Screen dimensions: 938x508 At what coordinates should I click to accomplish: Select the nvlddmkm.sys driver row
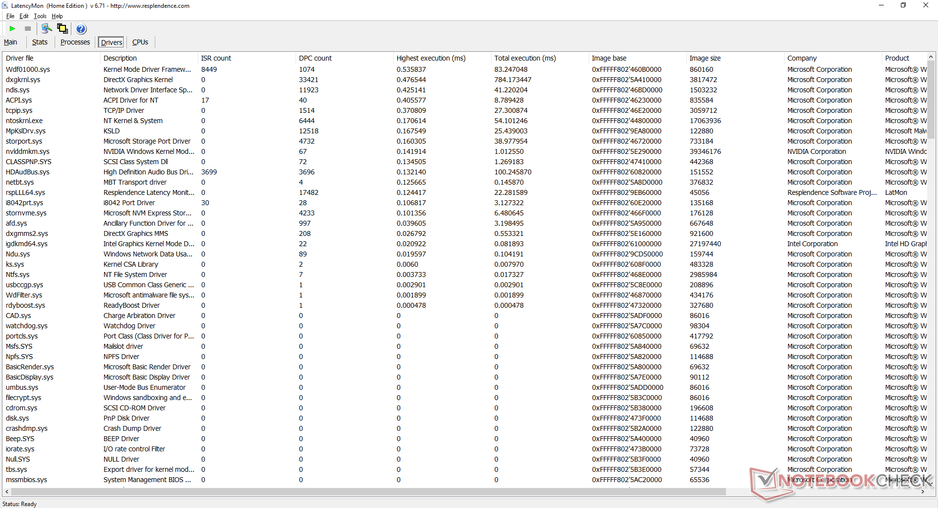click(465, 151)
